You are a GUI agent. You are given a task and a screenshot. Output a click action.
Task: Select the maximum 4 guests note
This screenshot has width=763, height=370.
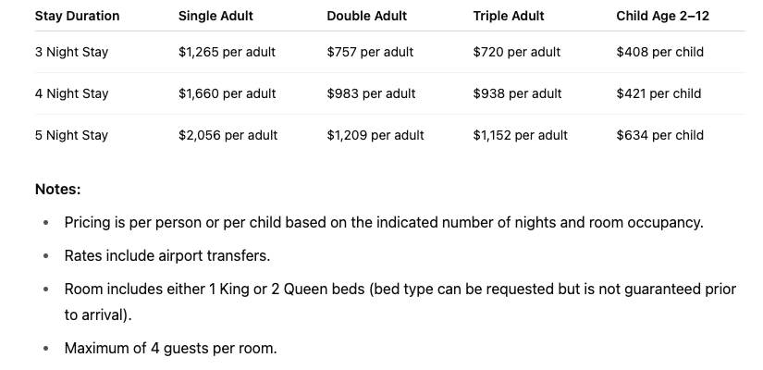170,349
